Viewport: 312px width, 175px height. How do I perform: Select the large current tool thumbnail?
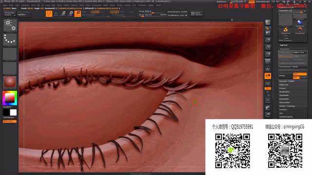(286, 19)
